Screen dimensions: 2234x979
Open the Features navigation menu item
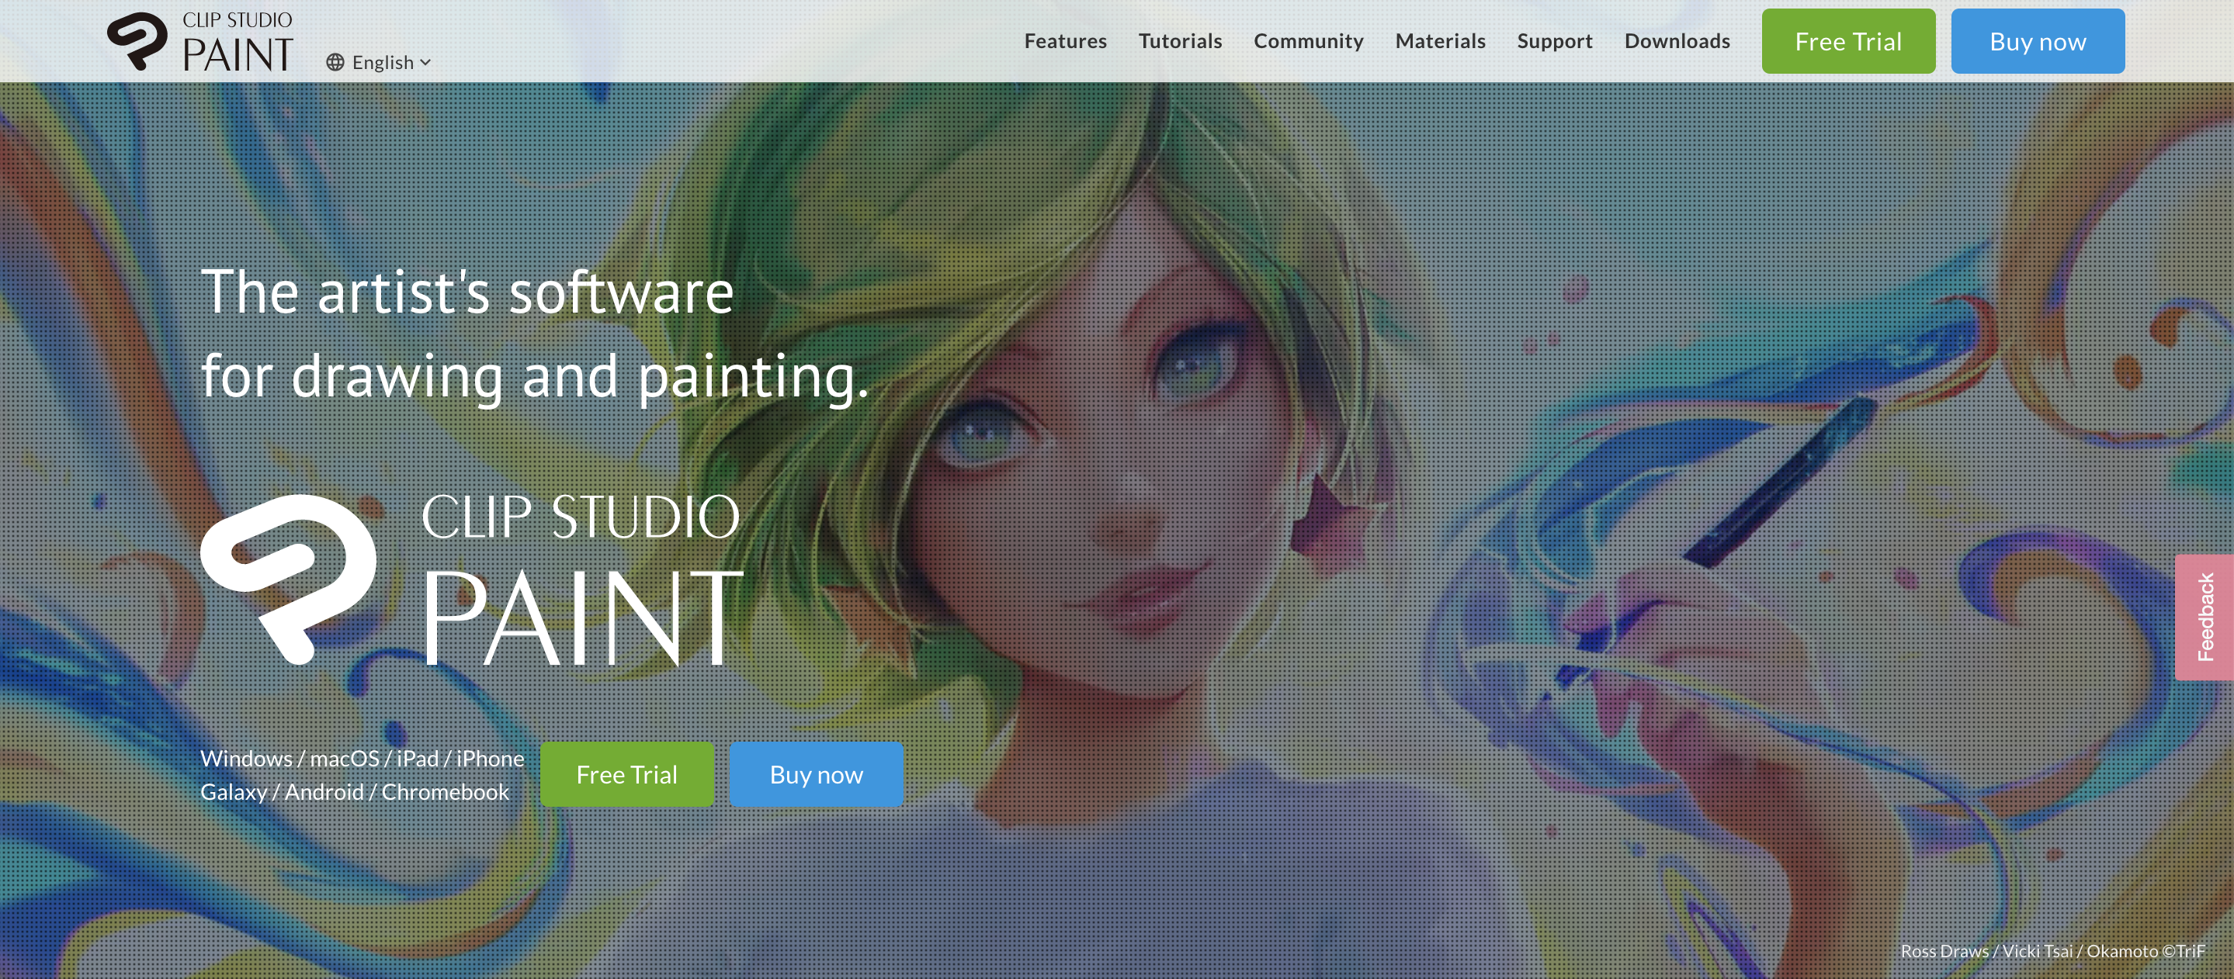pos(1066,40)
